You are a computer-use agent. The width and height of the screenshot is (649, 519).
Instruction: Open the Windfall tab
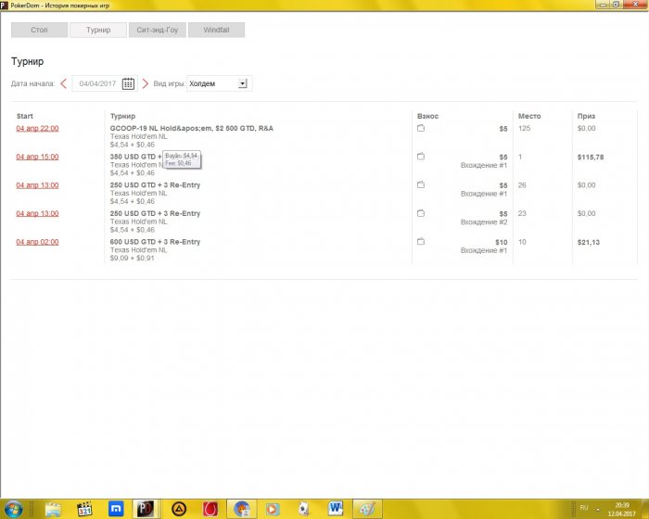point(216,31)
